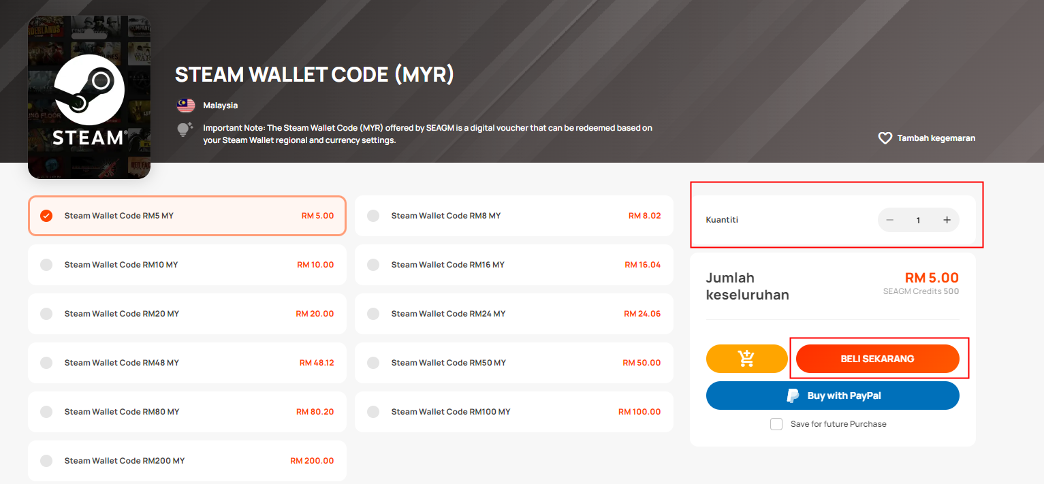Decrease quantity with the minus button
Viewport: 1044px width, 484px height.
pos(890,220)
